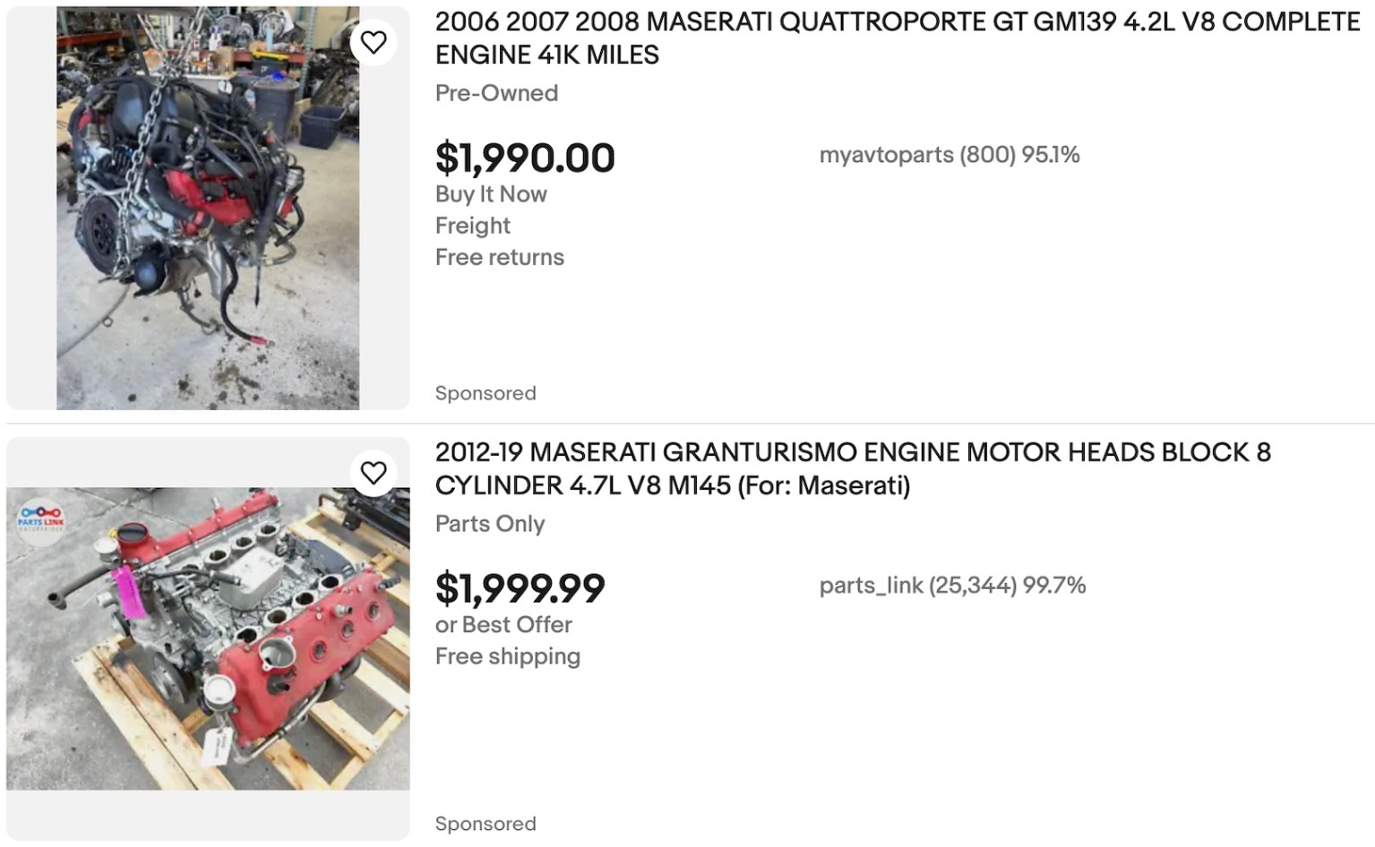Viewport: 1375px width, 847px height.
Task: Click the Sponsored label on the first listing
Action: [x=486, y=392]
